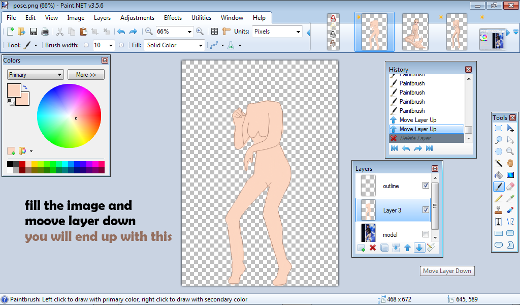Viewport: 520px width, 305px height.
Task: Click the More >> button in Colors
Action: (86, 75)
